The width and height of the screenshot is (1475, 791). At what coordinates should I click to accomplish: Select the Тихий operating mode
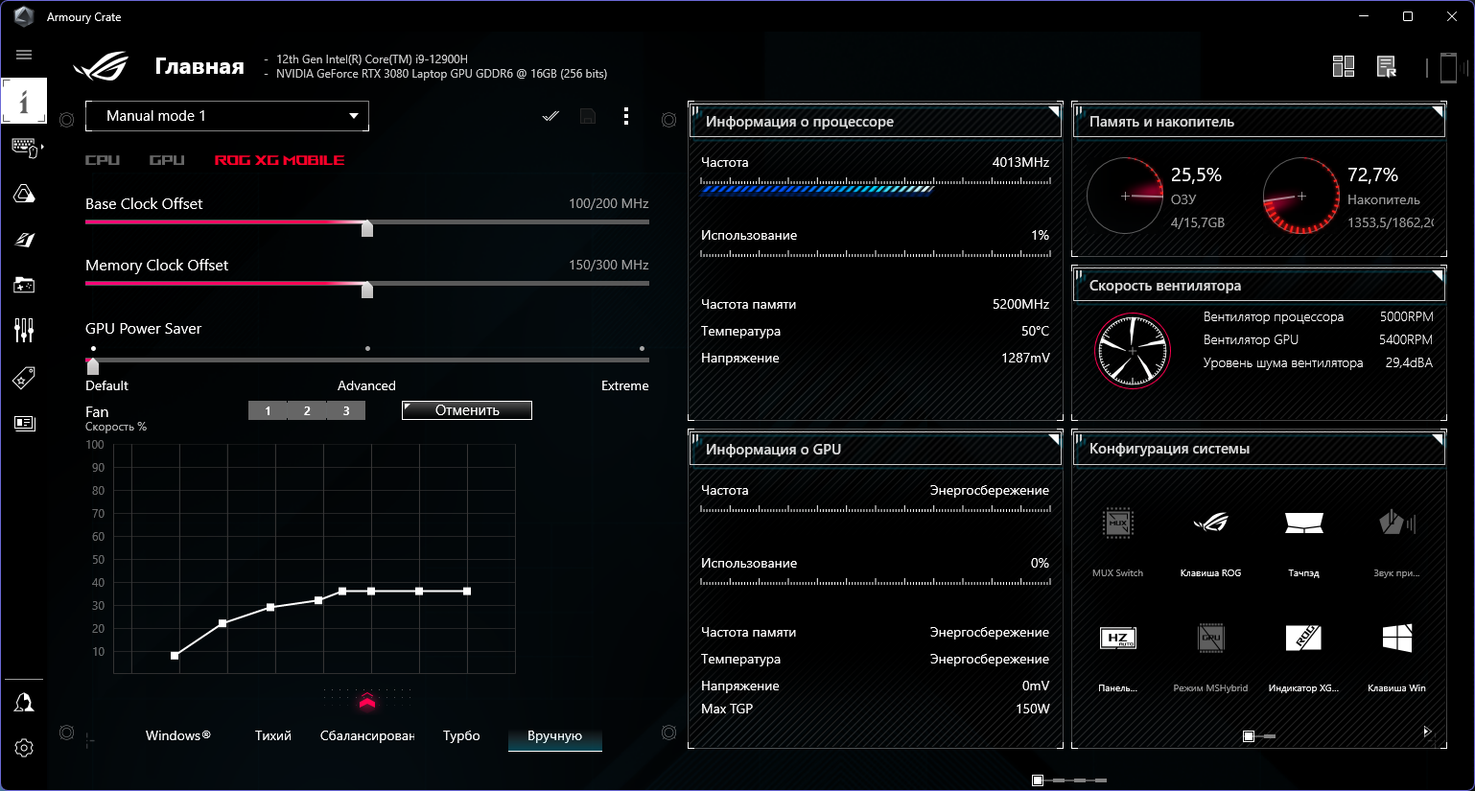coord(273,735)
